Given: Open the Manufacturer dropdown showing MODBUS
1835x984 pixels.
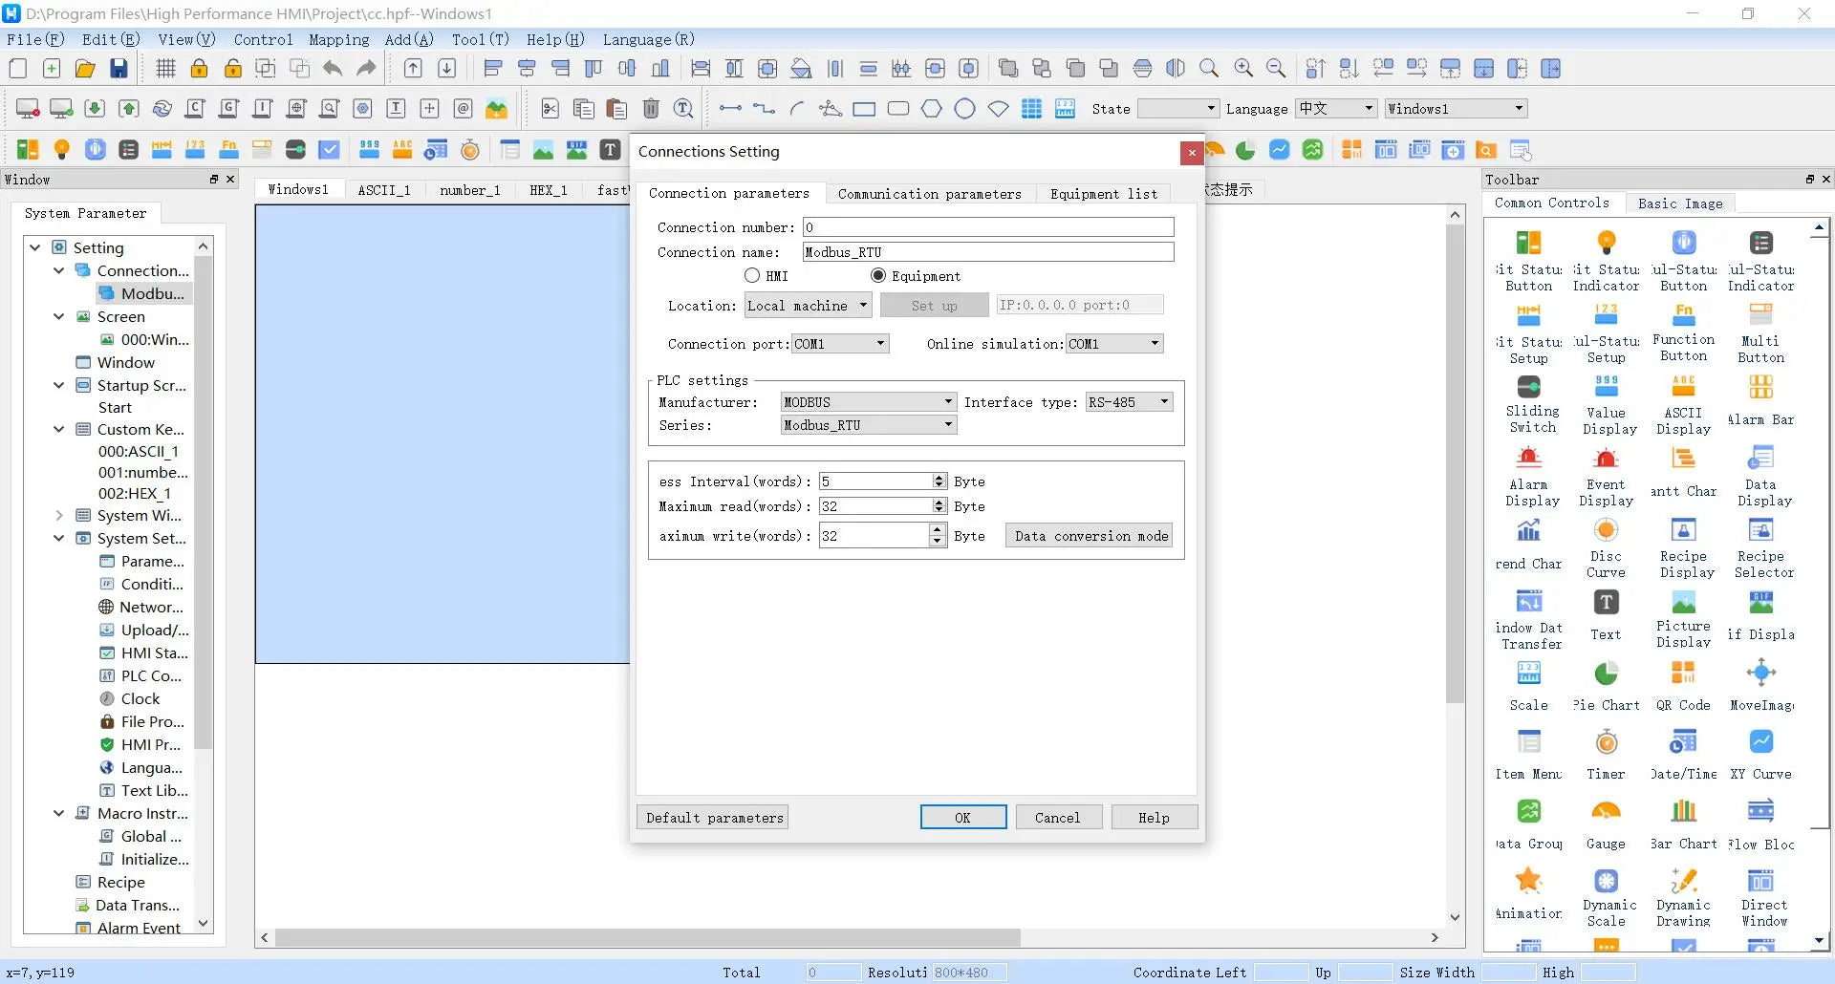Looking at the screenshot, I should [868, 402].
